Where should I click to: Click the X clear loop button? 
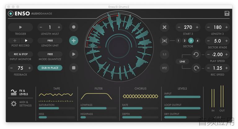[164, 27]
